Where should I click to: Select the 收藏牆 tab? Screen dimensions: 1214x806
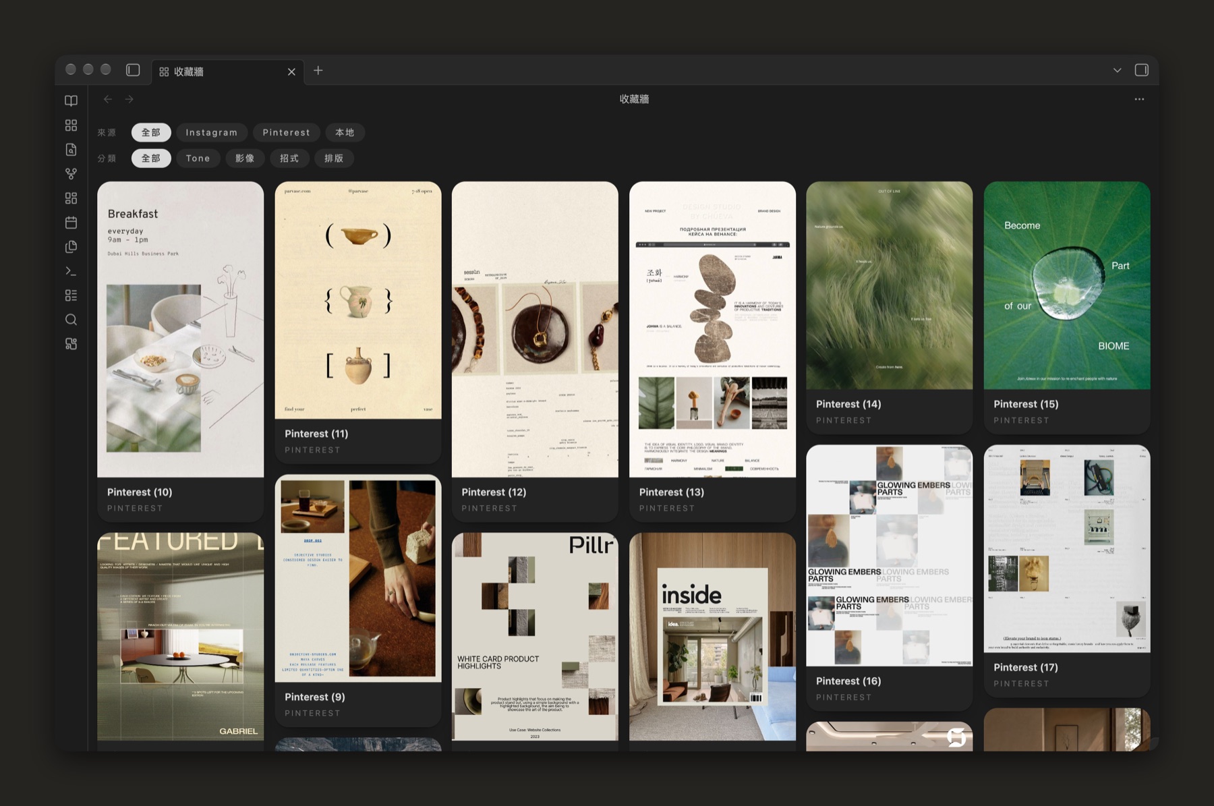(227, 71)
